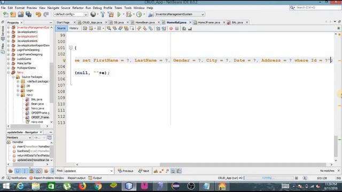
Task: Expand the DB package node
Action: click(18, 86)
